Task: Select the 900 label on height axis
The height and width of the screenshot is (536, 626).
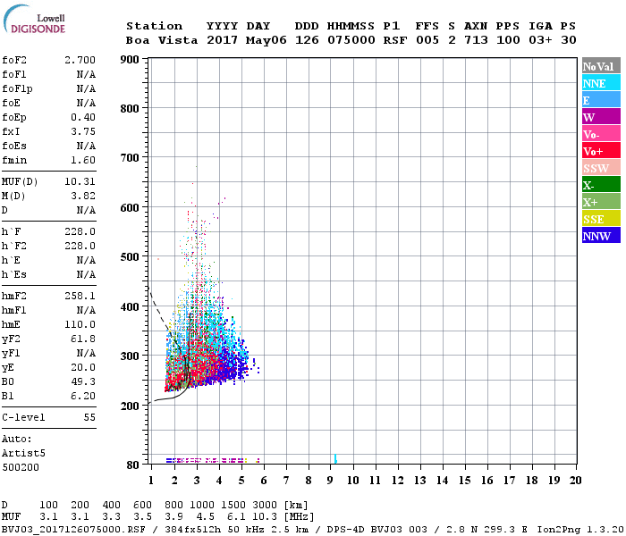Action: (x=131, y=60)
